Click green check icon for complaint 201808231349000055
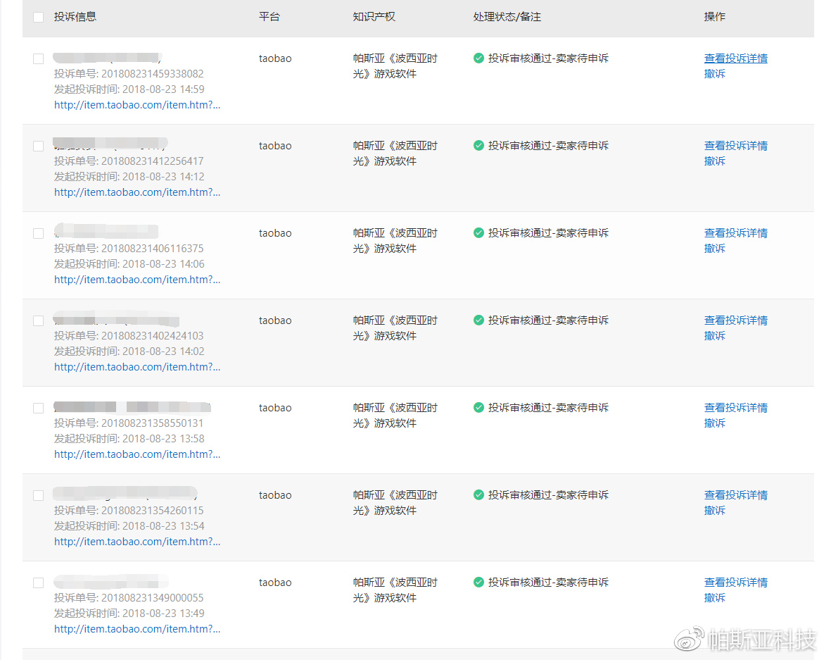Viewport: 824px width, 660px height. coord(478,583)
